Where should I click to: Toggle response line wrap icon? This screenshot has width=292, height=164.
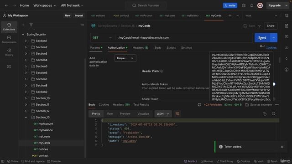(x=177, y=114)
